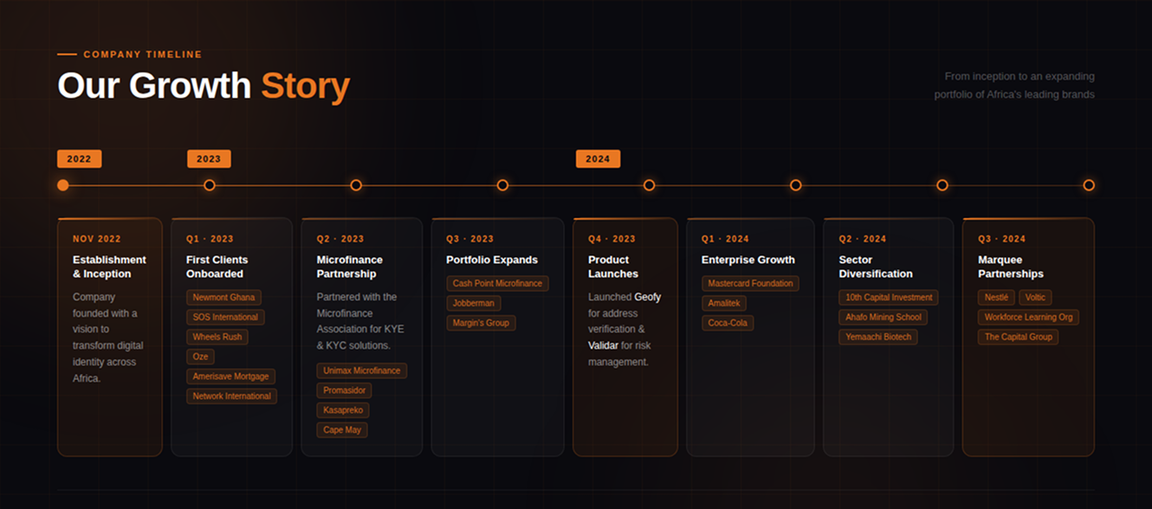The image size is (1152, 509).
Task: Open the First Clients Onboarded card title
Action: coord(217,267)
